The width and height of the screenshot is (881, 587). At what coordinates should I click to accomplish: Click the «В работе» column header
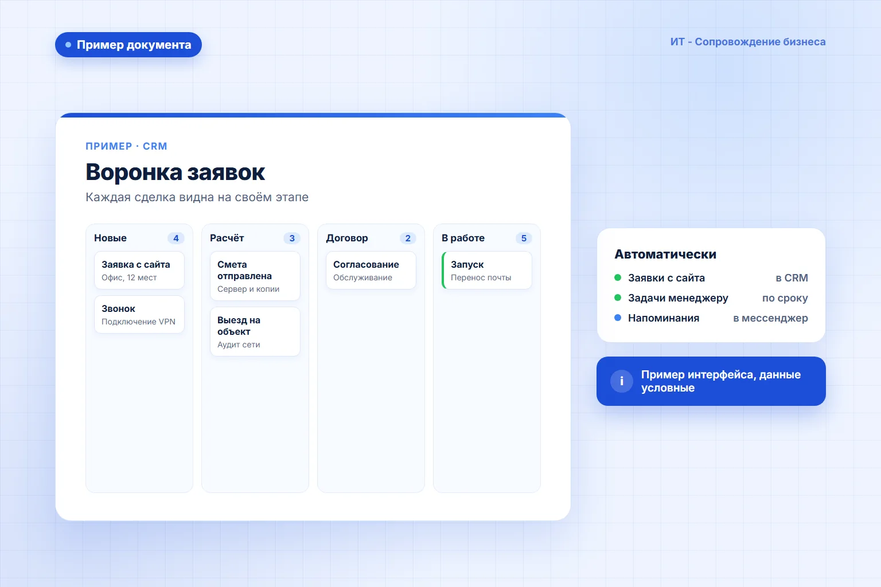coord(463,238)
